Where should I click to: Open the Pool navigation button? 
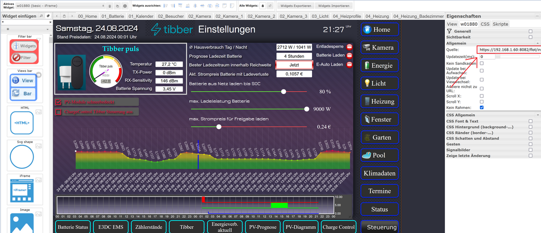[x=379, y=156]
